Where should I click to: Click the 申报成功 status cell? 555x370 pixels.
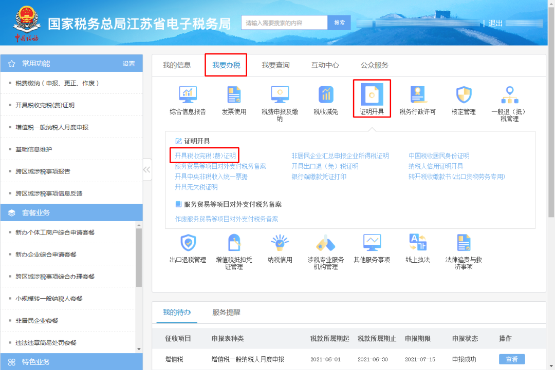click(x=465, y=359)
